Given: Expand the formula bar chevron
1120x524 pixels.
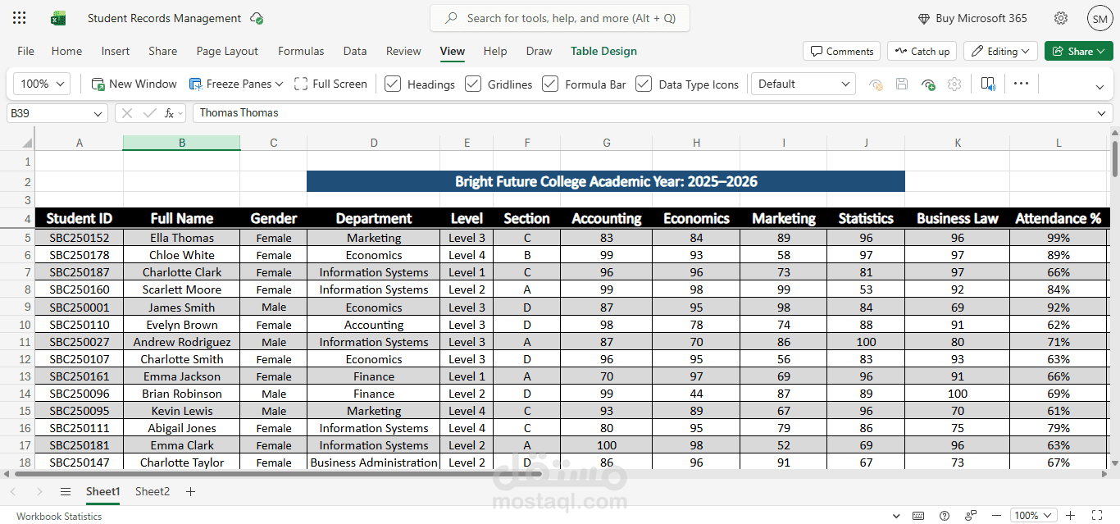Looking at the screenshot, I should (1102, 113).
